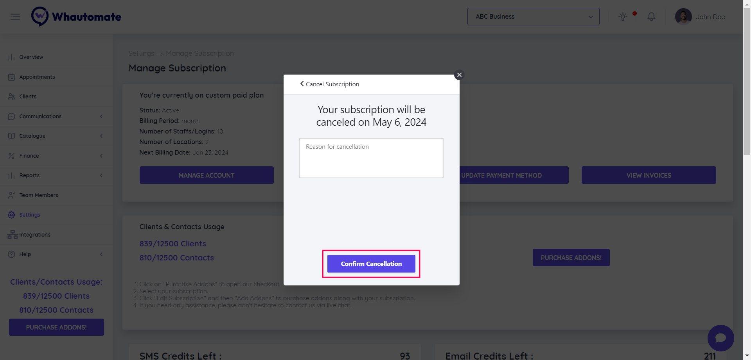The height and width of the screenshot is (360, 751).
Task: Expand the Communications menu chevron
Action: [101, 116]
